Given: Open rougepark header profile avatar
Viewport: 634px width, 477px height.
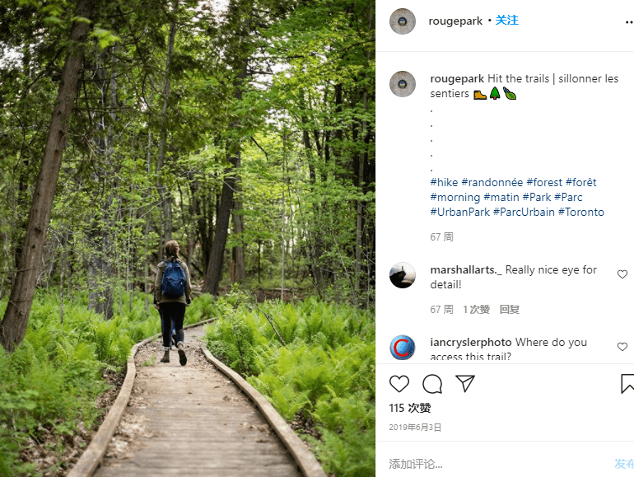Looking at the screenshot, I should (403, 21).
